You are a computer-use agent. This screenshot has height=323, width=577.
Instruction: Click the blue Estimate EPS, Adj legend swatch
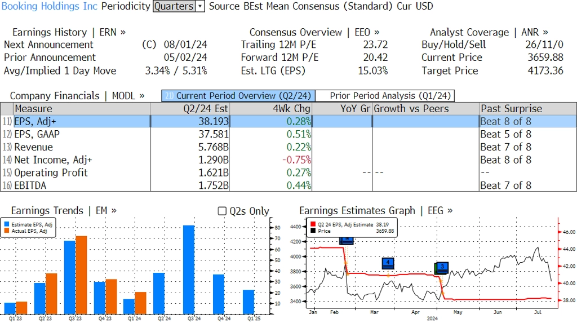[x=7, y=224]
